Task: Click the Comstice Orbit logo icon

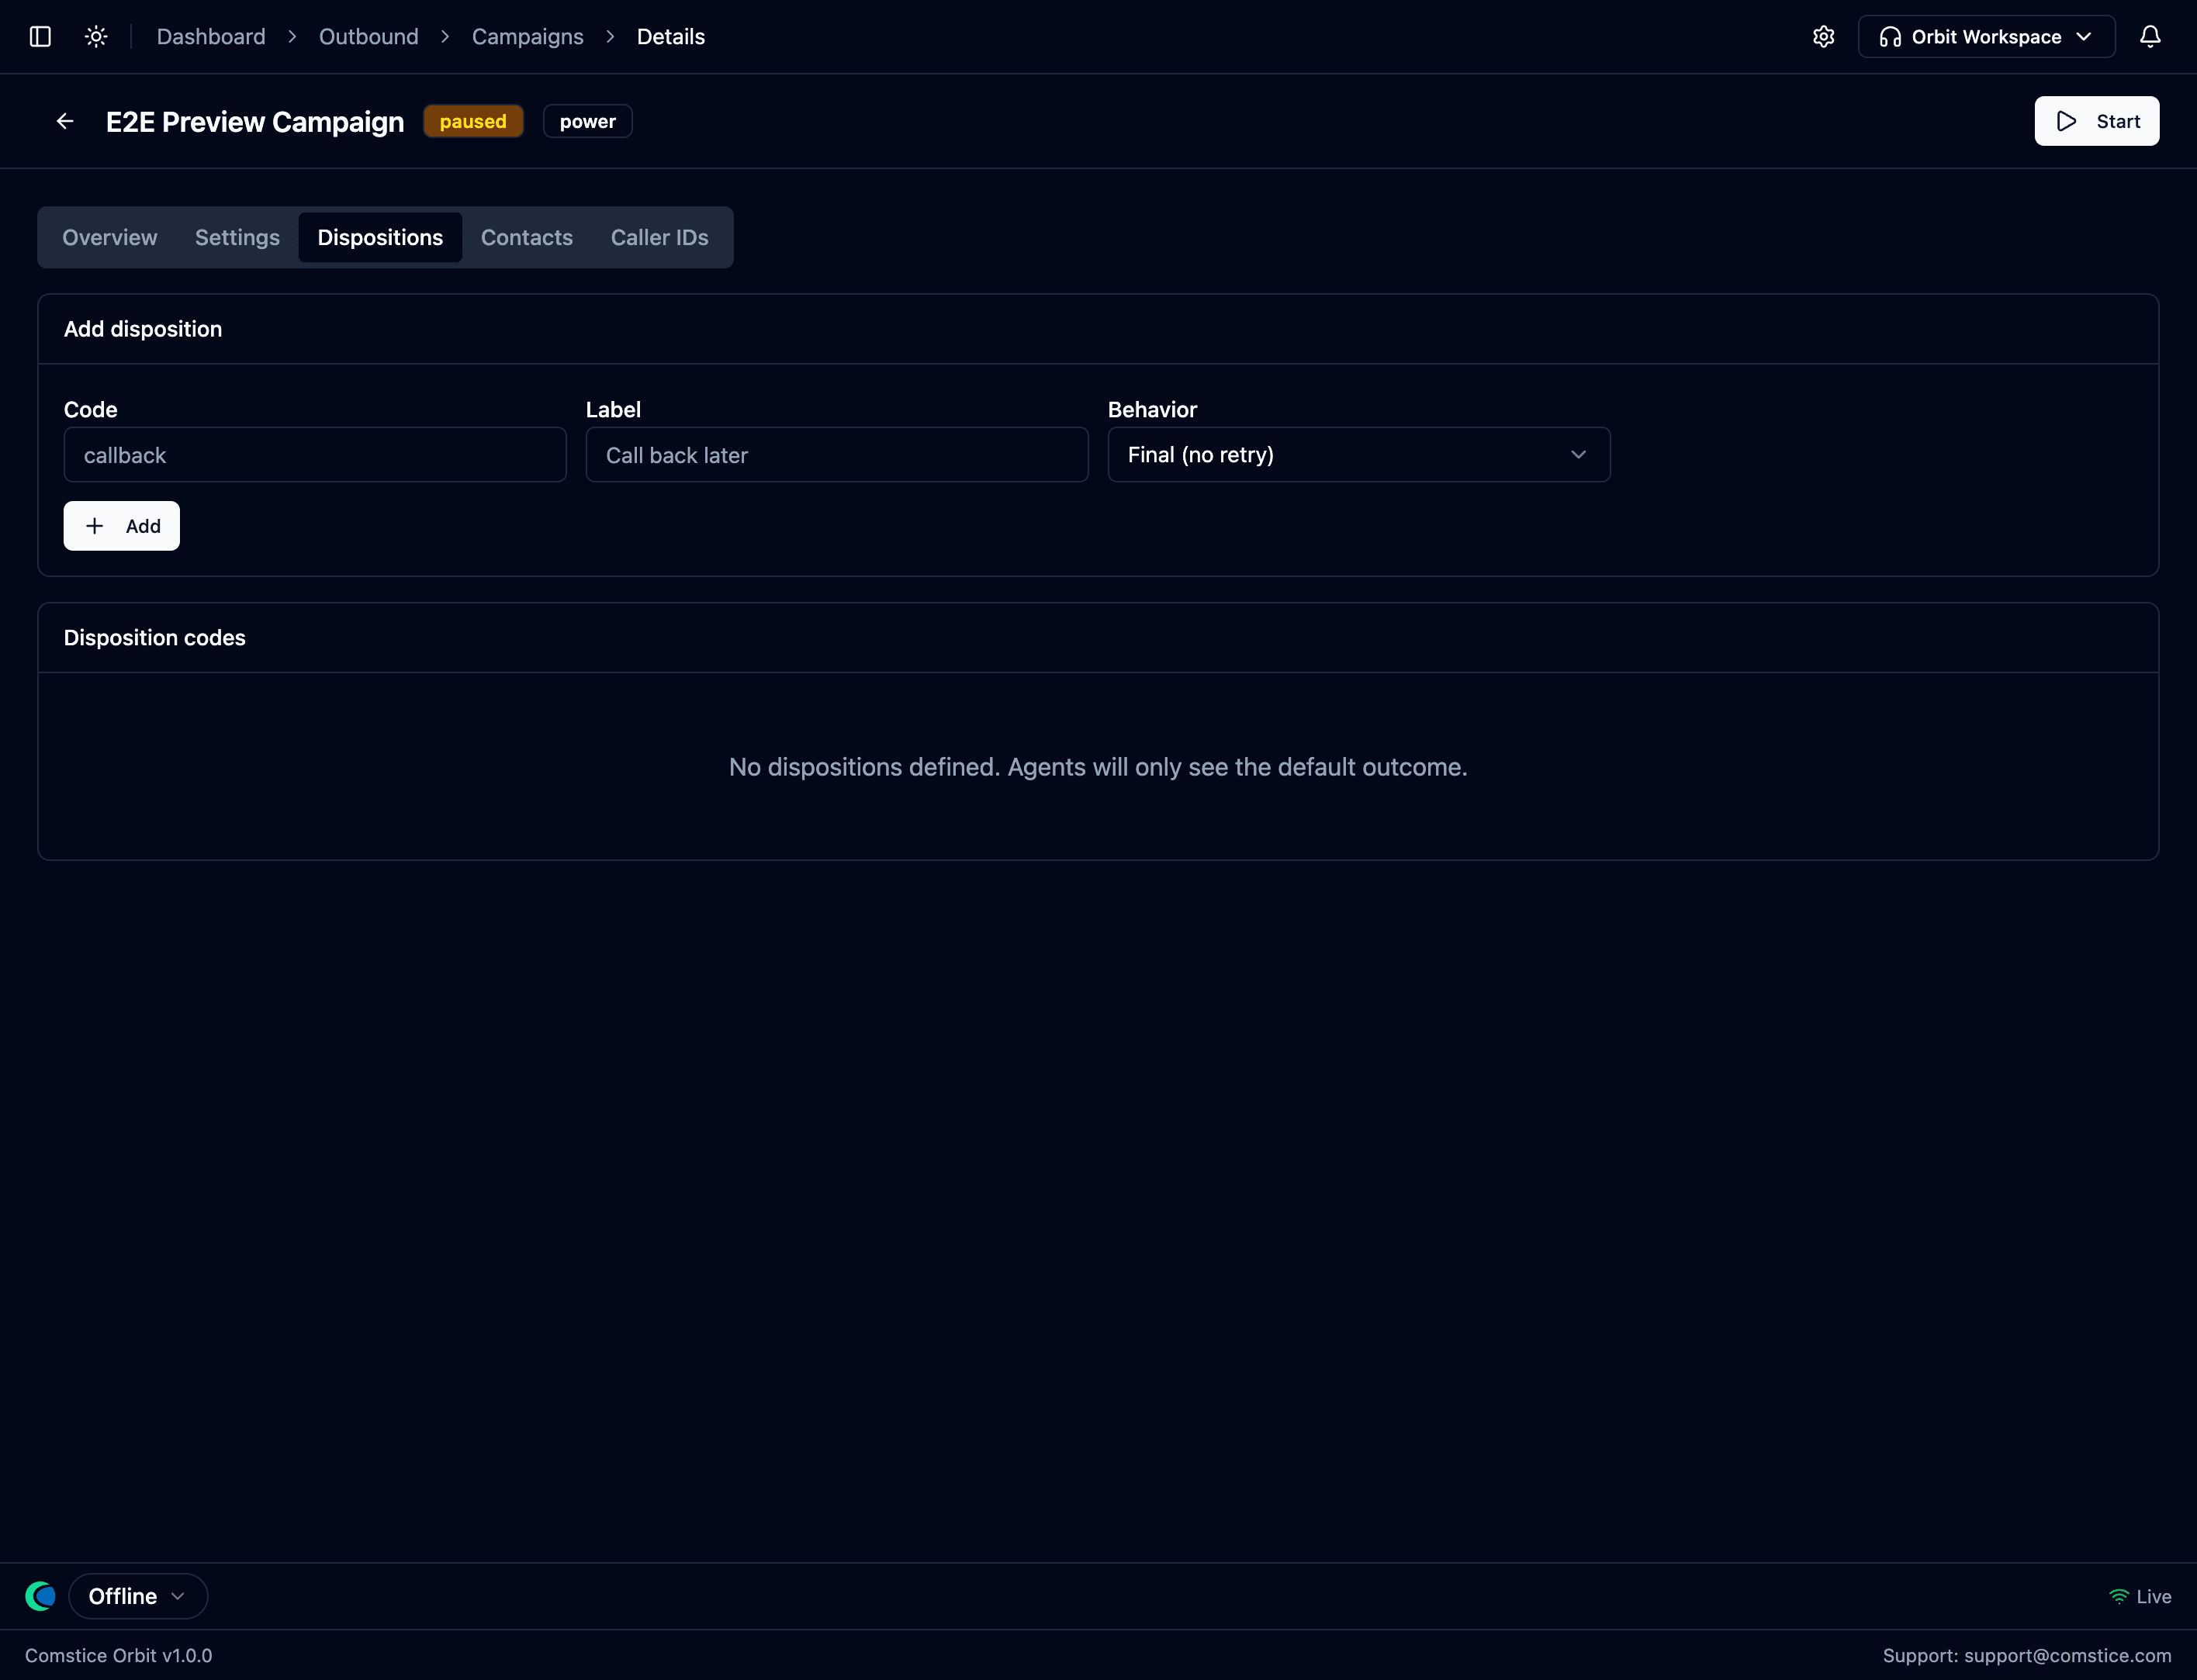Action: pos(40,1596)
